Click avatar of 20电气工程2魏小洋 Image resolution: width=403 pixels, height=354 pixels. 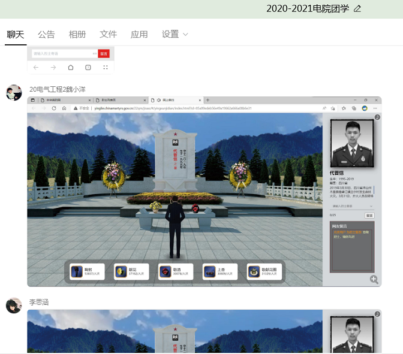(x=14, y=93)
